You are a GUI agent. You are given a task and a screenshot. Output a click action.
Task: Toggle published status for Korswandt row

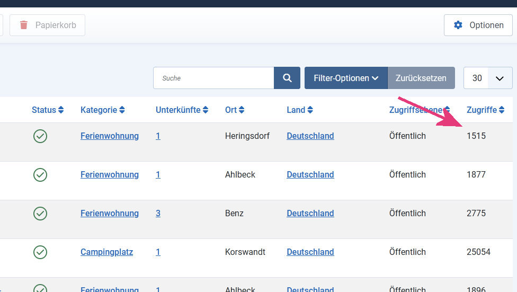40,252
